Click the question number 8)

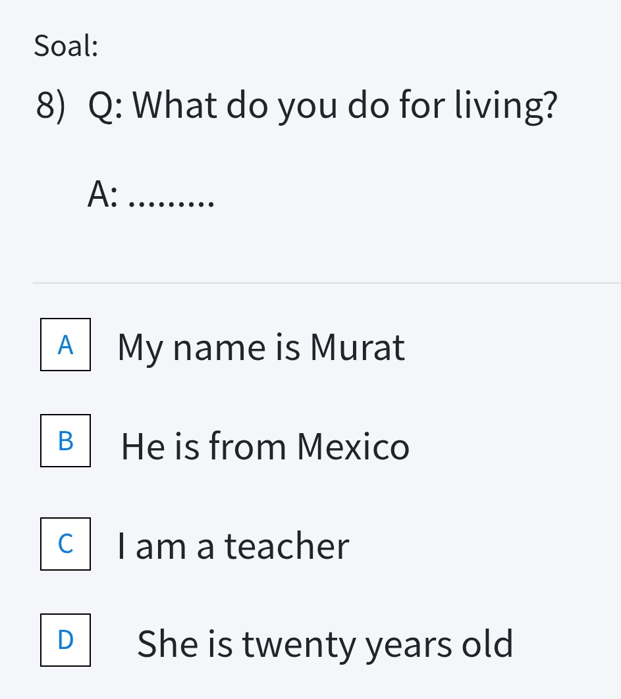click(x=51, y=105)
